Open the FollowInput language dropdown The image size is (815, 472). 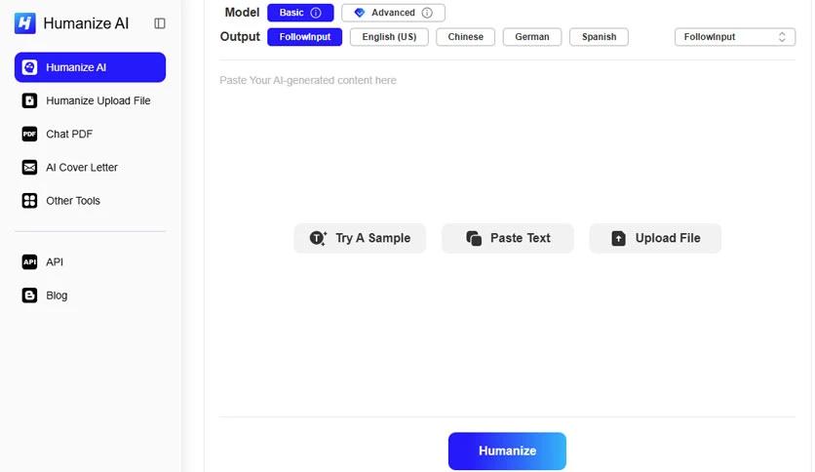click(735, 37)
